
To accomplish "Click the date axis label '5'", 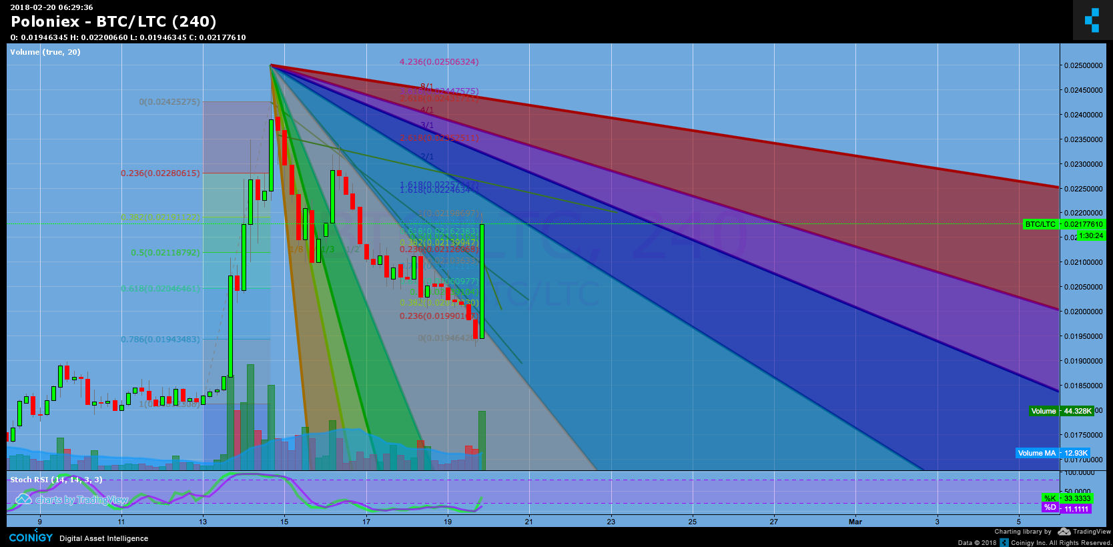I will (1018, 522).
